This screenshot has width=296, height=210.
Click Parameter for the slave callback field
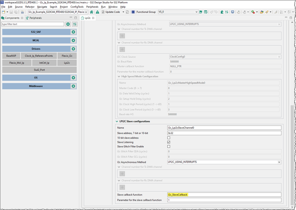click(x=224, y=200)
